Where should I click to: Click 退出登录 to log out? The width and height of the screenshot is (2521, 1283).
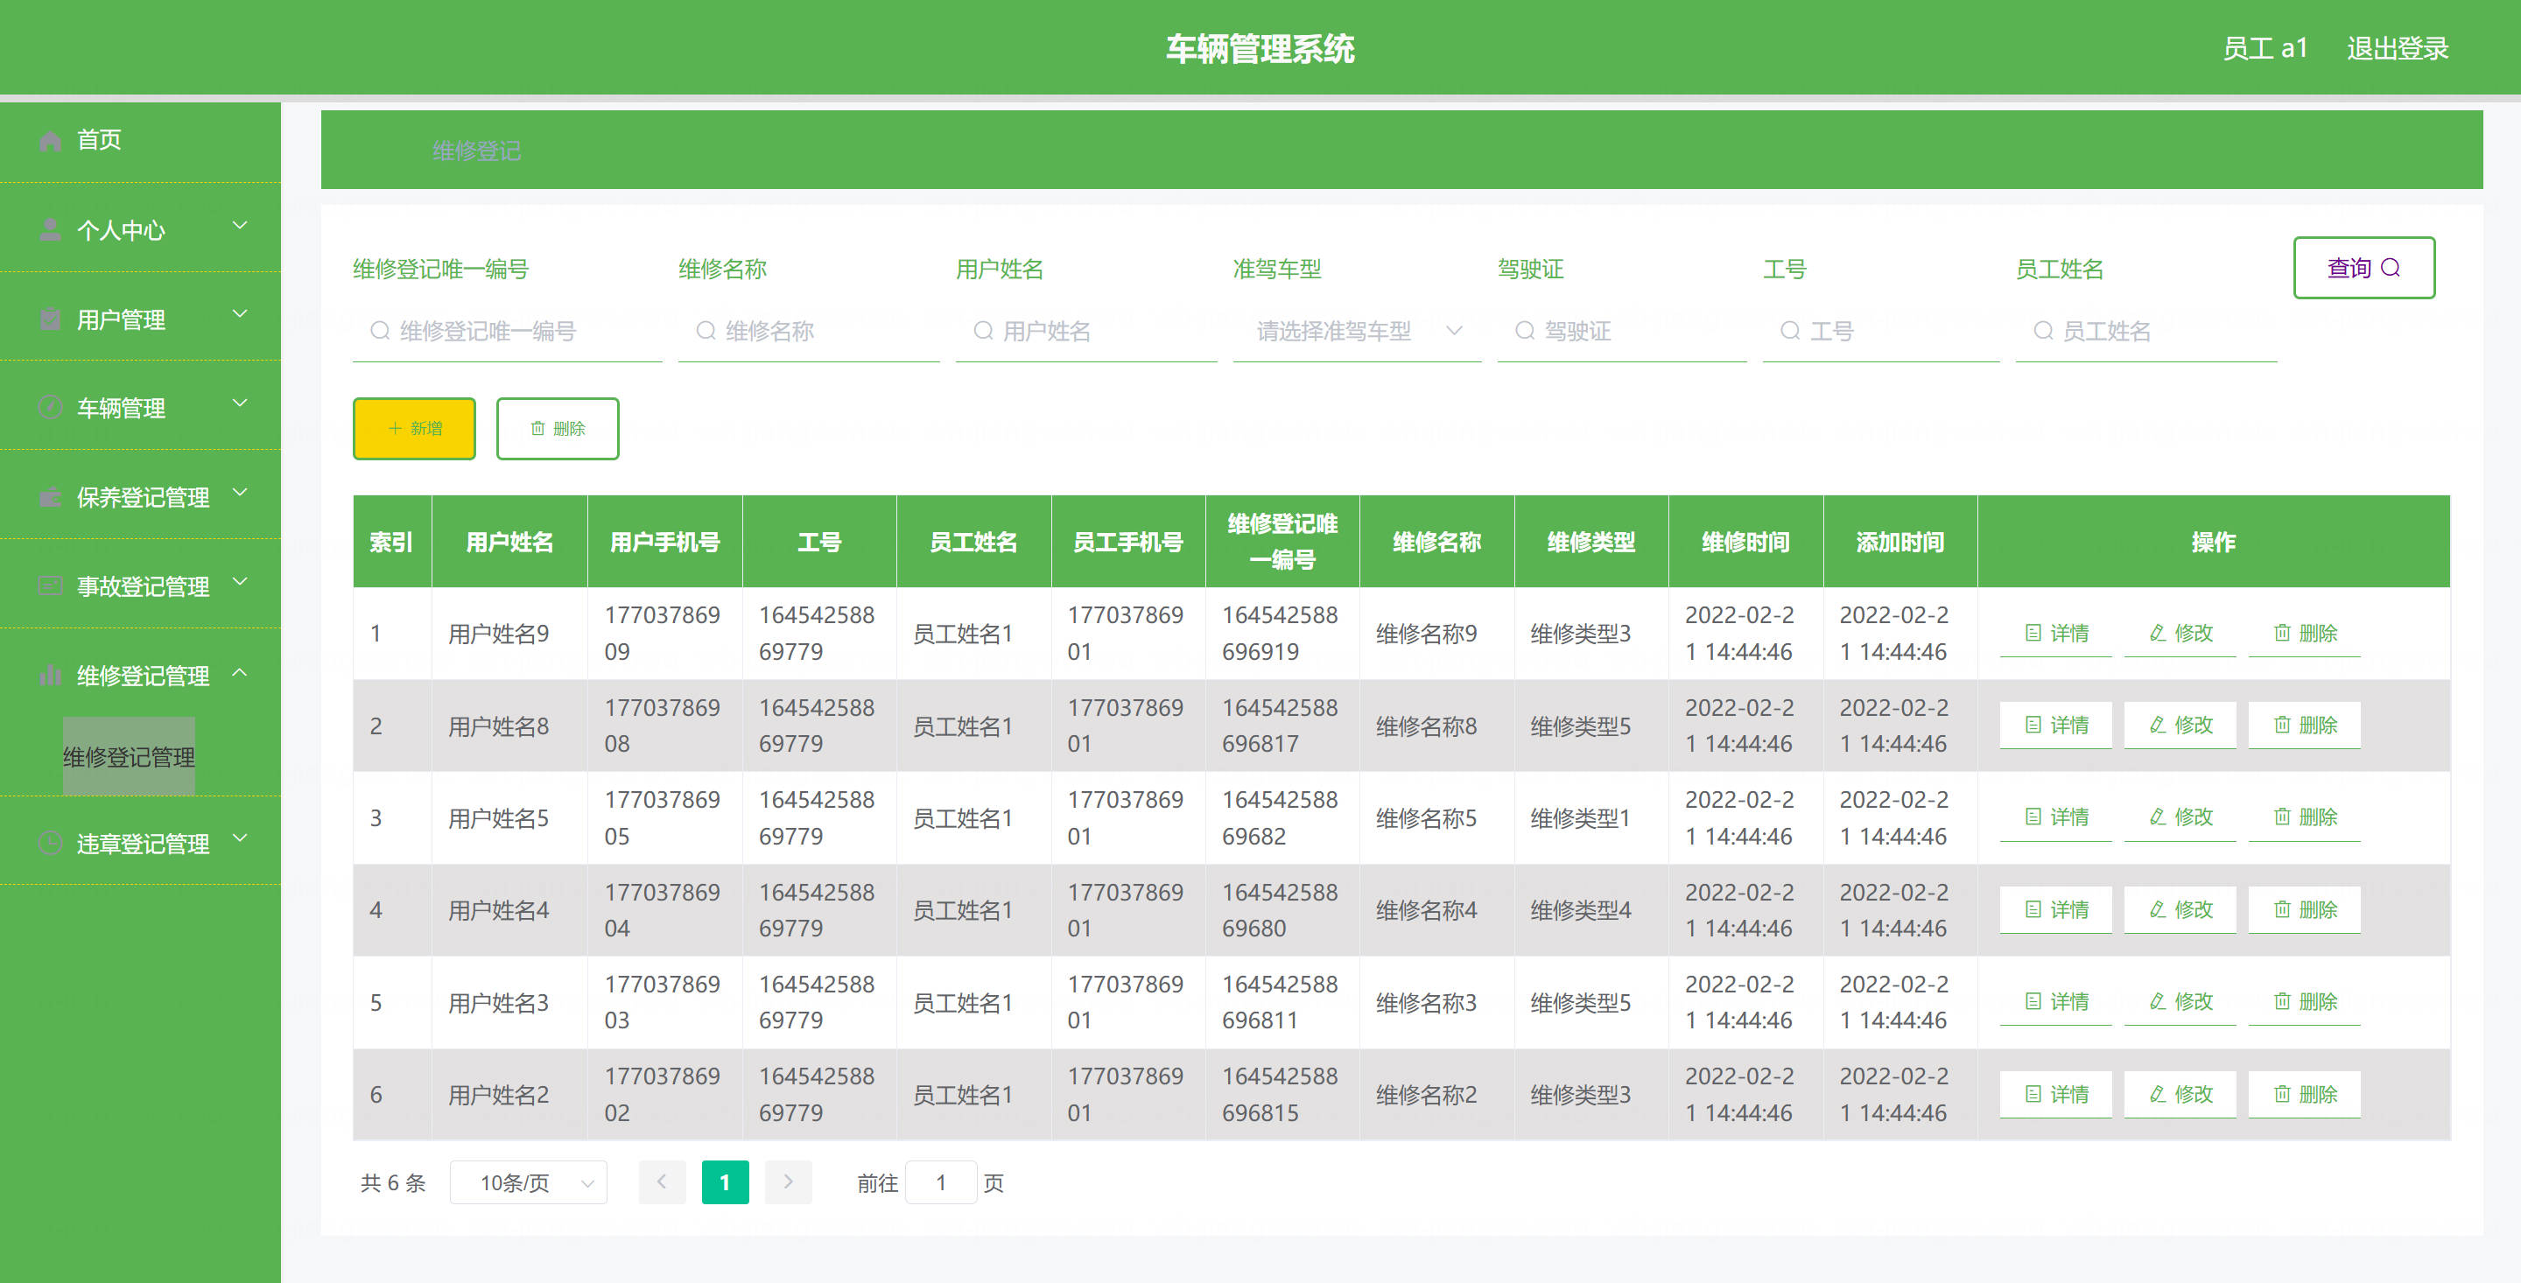(x=2397, y=48)
